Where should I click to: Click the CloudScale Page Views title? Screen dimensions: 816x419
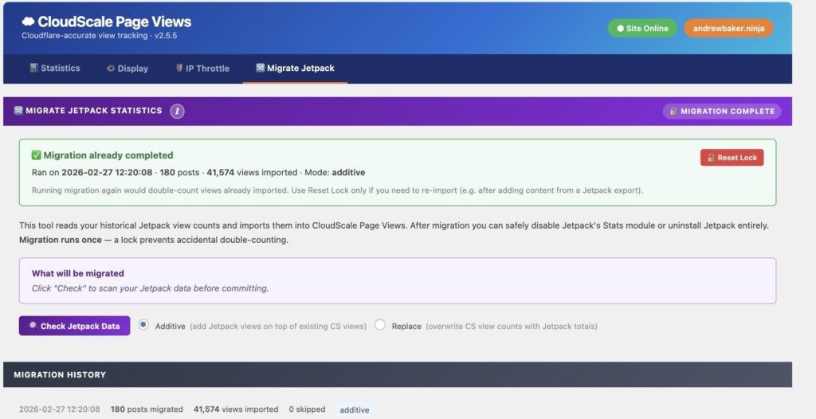[115, 22]
